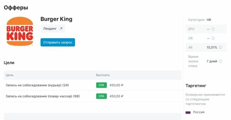Click the info icon next to EPC
This screenshot has height=120, width=231.
(213, 29)
